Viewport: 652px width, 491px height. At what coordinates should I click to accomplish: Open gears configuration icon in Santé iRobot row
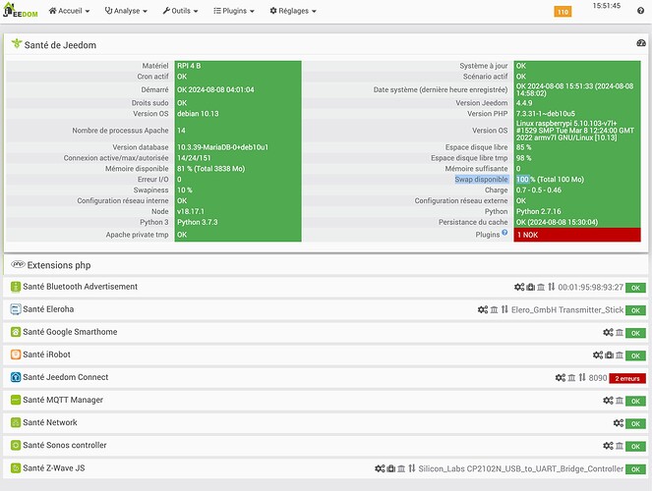click(598, 355)
